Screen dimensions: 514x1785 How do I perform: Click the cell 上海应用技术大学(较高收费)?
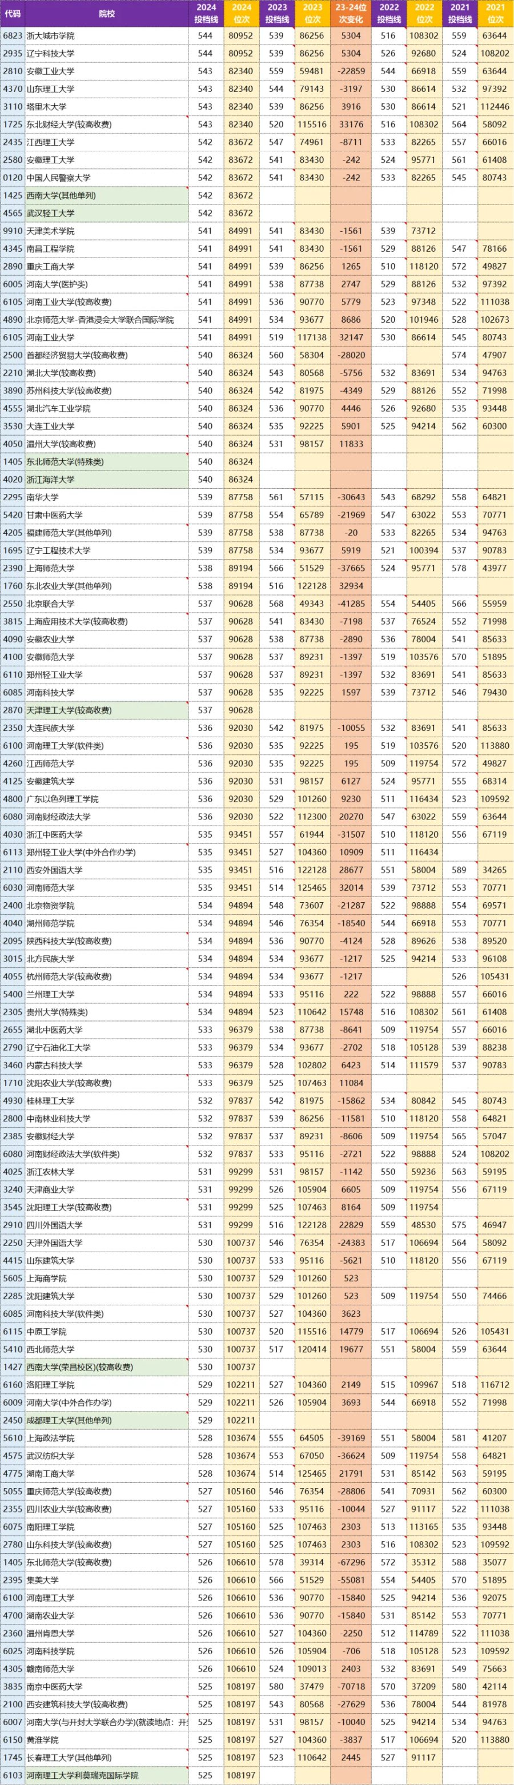click(107, 622)
